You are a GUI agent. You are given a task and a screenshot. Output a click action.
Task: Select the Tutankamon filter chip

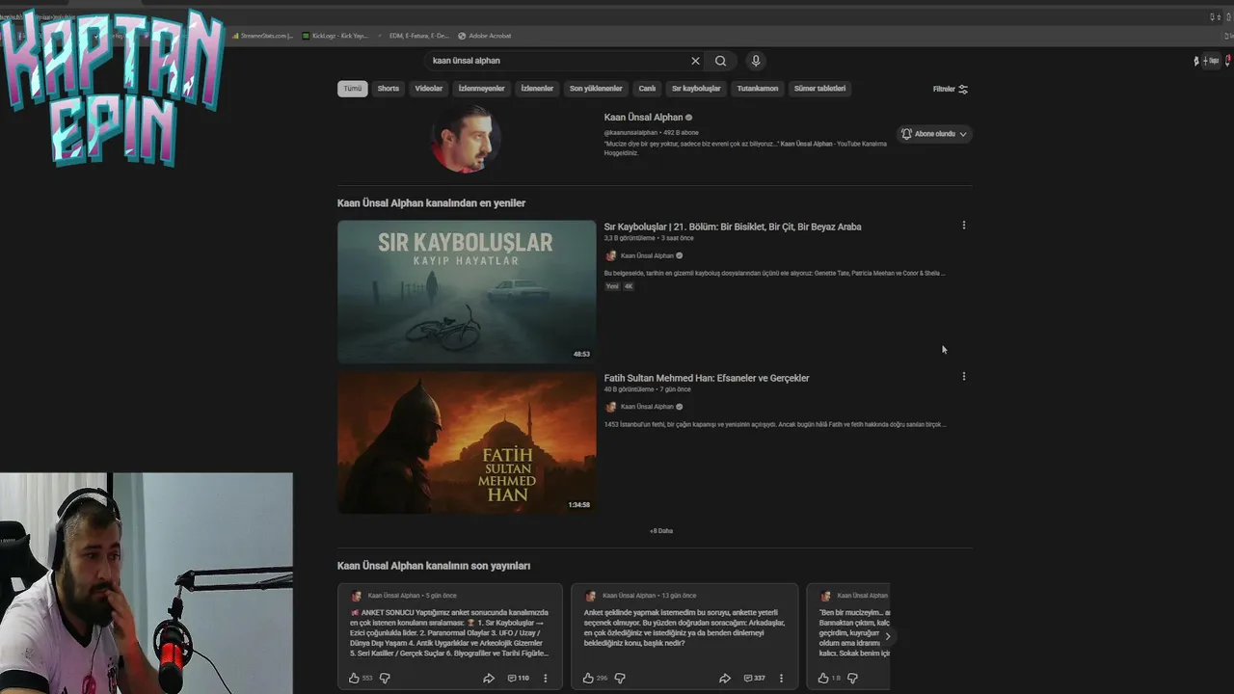758,89
